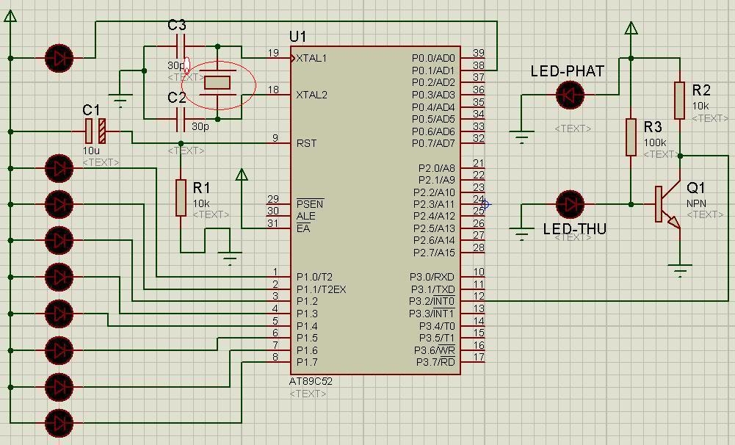Click the XTAL1 pin label
Screen dimensions: 735x445
point(311,59)
